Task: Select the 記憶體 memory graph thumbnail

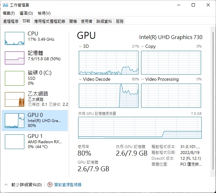Action: 15,58
